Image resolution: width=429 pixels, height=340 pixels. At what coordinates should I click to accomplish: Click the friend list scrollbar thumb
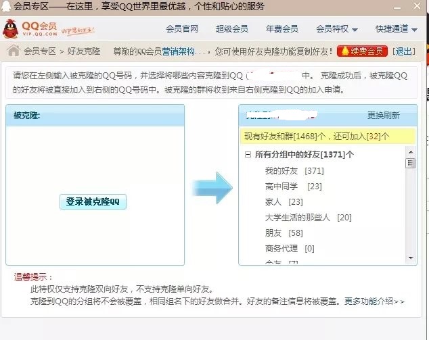411,163
